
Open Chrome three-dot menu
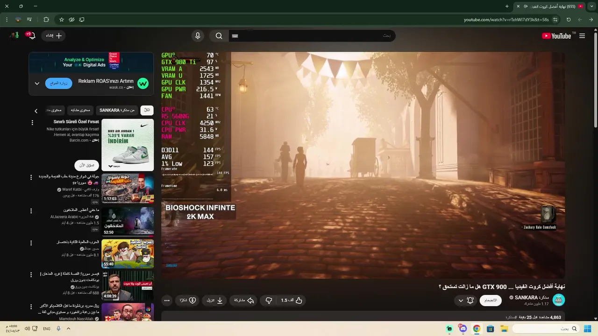(x=7, y=20)
